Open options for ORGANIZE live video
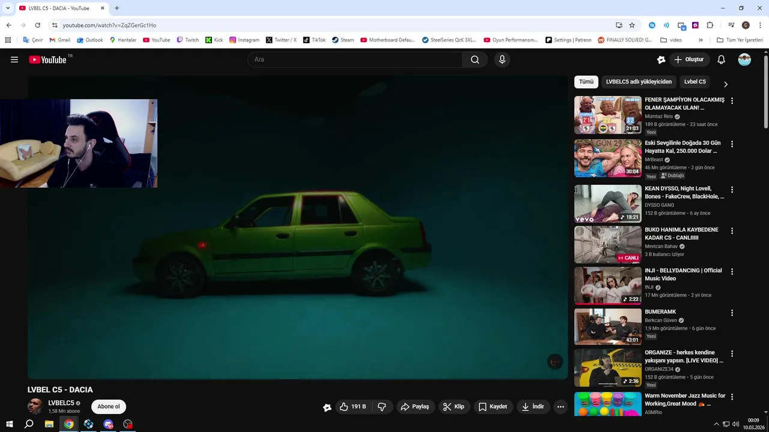The height and width of the screenshot is (432, 769). pyautogui.click(x=732, y=353)
